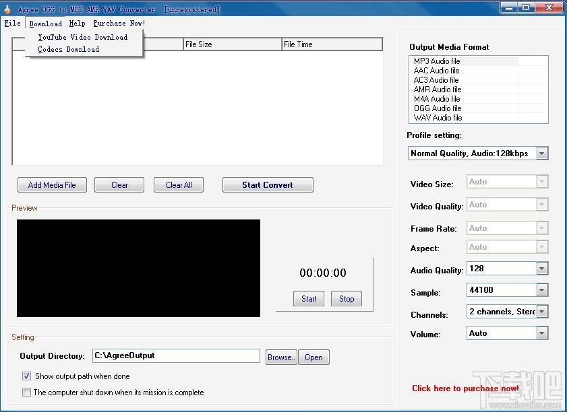Viewport: 567px width, 412px height.
Task: Click the application icon in title bar
Action: click(7, 9)
